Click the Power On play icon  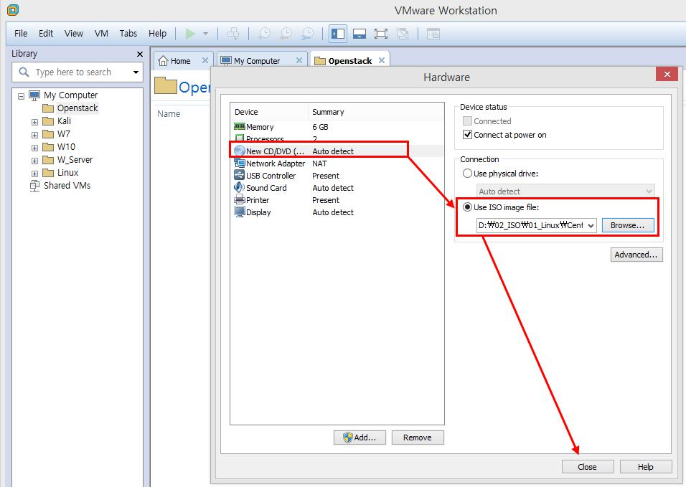pyautogui.click(x=190, y=34)
